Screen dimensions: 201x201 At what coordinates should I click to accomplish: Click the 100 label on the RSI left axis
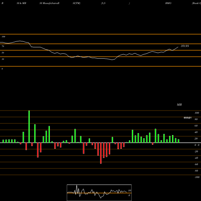[4, 37]
